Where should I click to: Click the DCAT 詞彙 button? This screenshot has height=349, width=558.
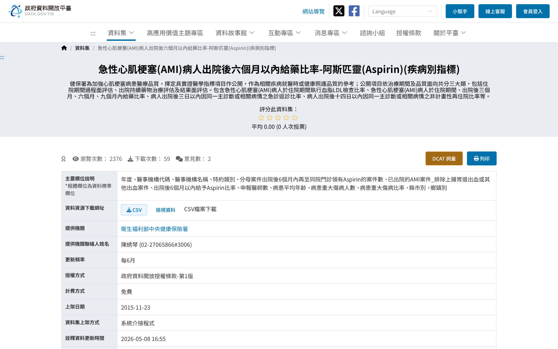click(444, 158)
